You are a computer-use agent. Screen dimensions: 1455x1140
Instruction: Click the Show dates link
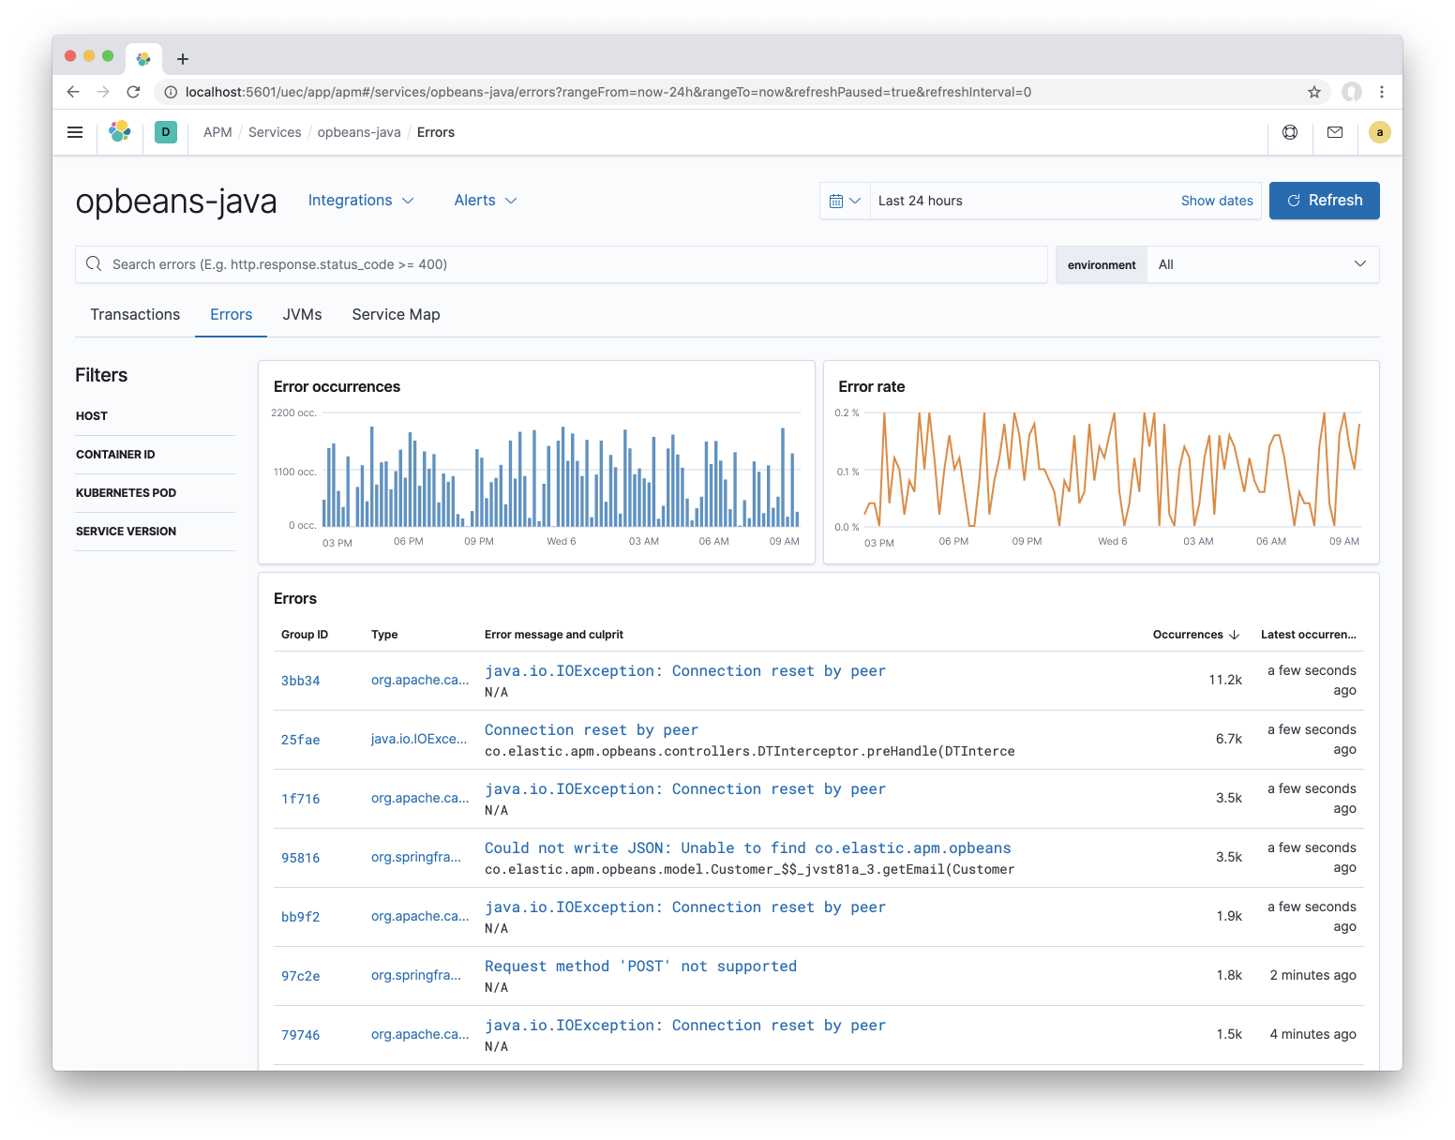(1217, 200)
